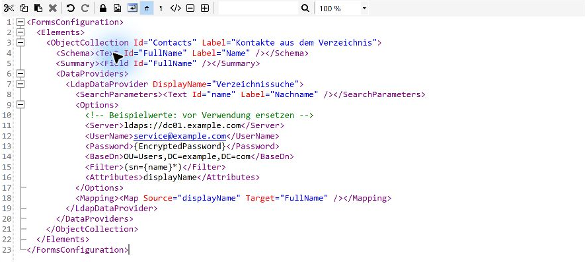Viewport: 585px width, 262px height.
Task: Click the Source="displayName" attribute
Action: [192, 198]
